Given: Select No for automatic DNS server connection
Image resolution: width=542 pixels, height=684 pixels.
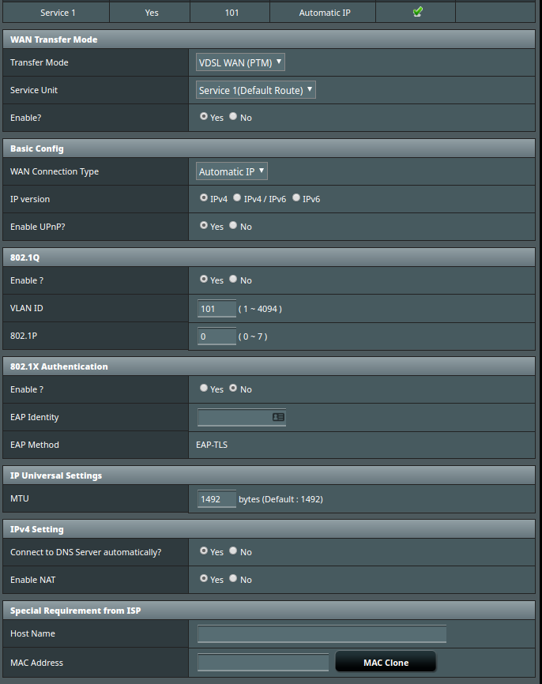Looking at the screenshot, I should pyautogui.click(x=233, y=551).
